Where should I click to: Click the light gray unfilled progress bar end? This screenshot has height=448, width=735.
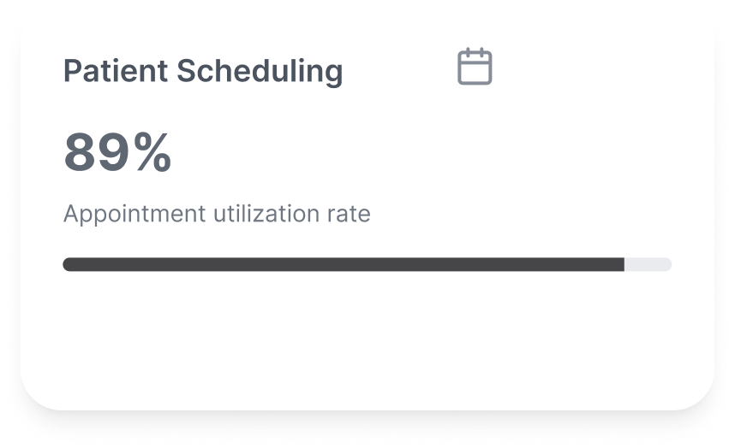coord(648,264)
